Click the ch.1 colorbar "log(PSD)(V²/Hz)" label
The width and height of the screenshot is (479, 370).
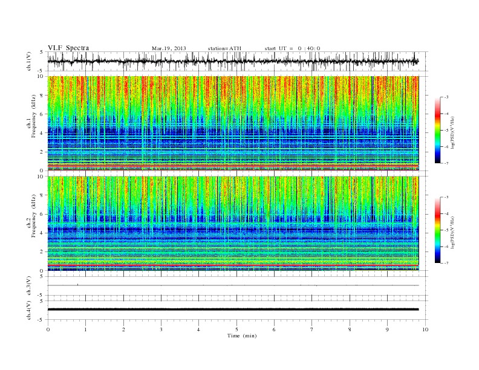tap(452, 133)
